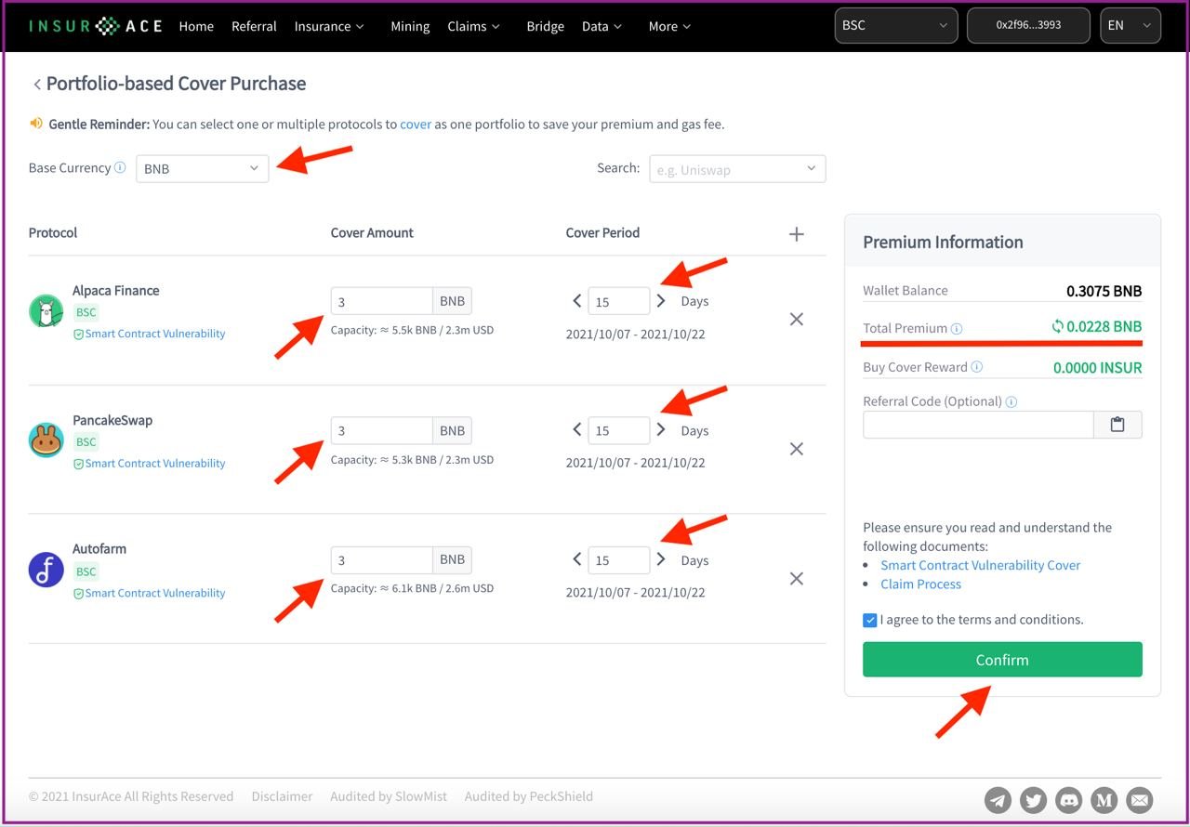Click the email envelope icon
Screen dimensions: 1190x827
coord(1140,799)
